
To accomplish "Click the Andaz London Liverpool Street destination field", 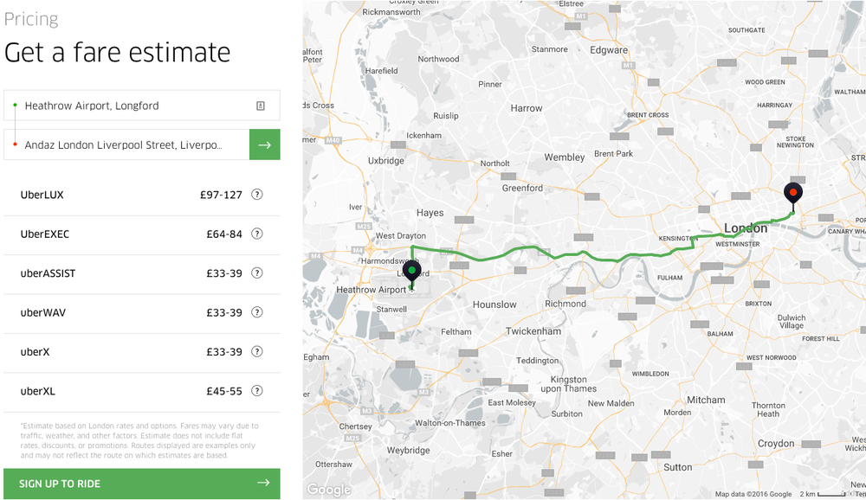I will 130,144.
